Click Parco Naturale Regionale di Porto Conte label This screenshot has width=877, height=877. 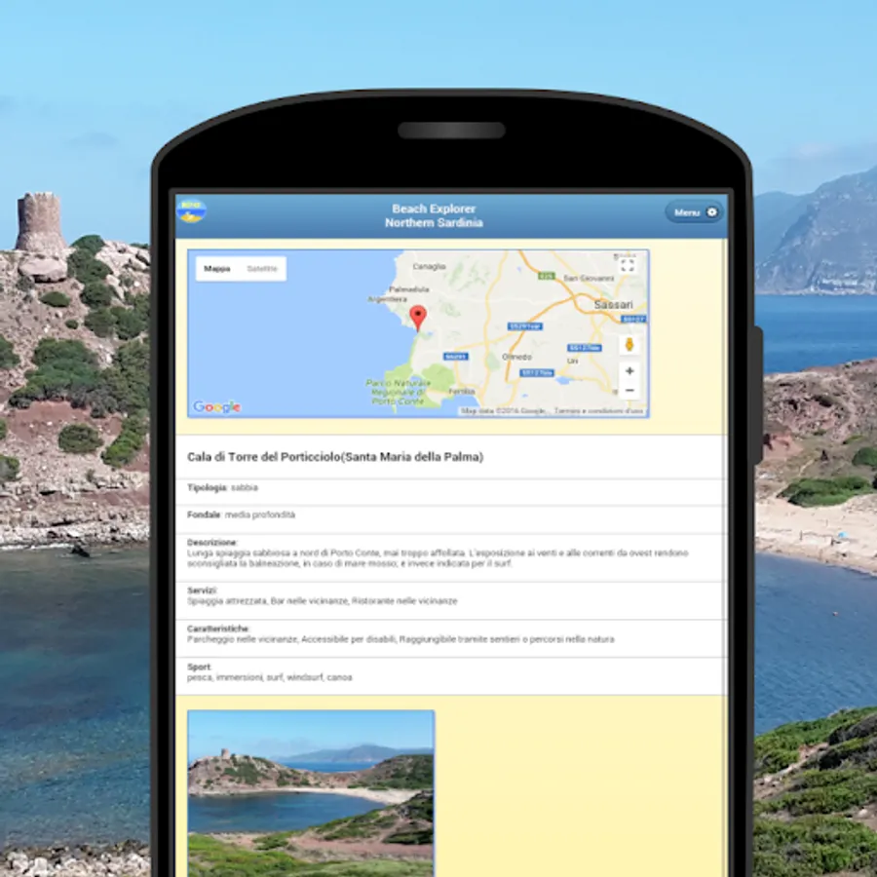[398, 392]
